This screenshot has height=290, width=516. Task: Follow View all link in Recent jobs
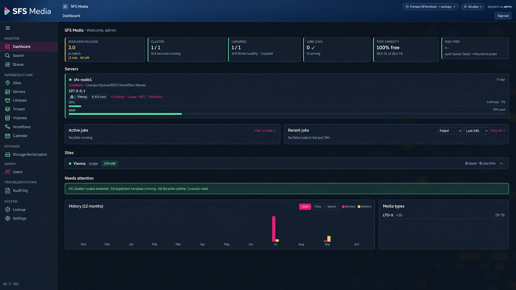tap(498, 131)
